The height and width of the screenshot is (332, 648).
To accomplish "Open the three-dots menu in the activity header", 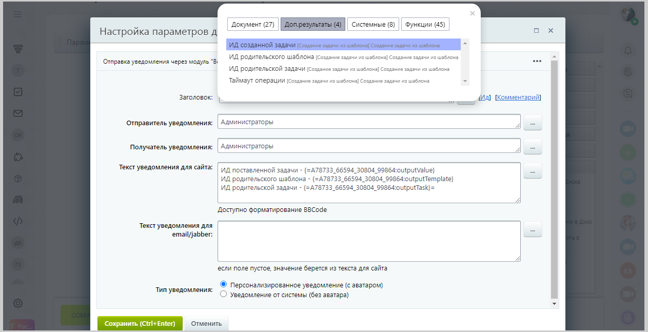I will click(x=537, y=61).
